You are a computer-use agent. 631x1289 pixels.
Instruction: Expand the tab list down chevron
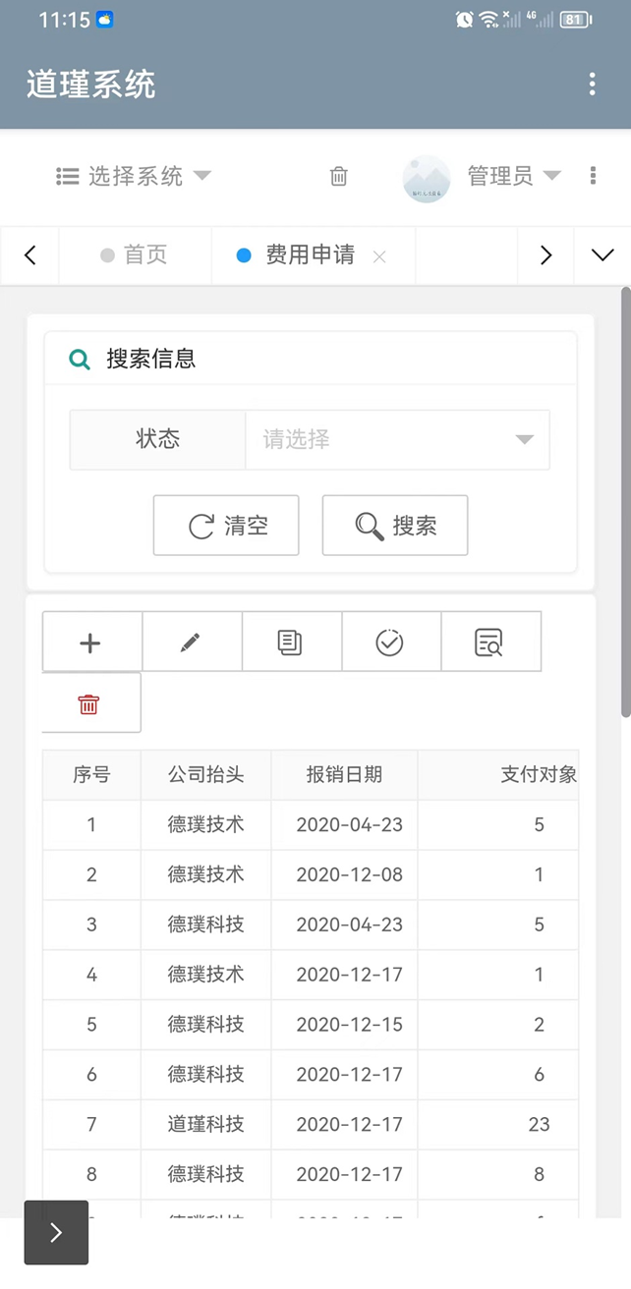point(602,255)
